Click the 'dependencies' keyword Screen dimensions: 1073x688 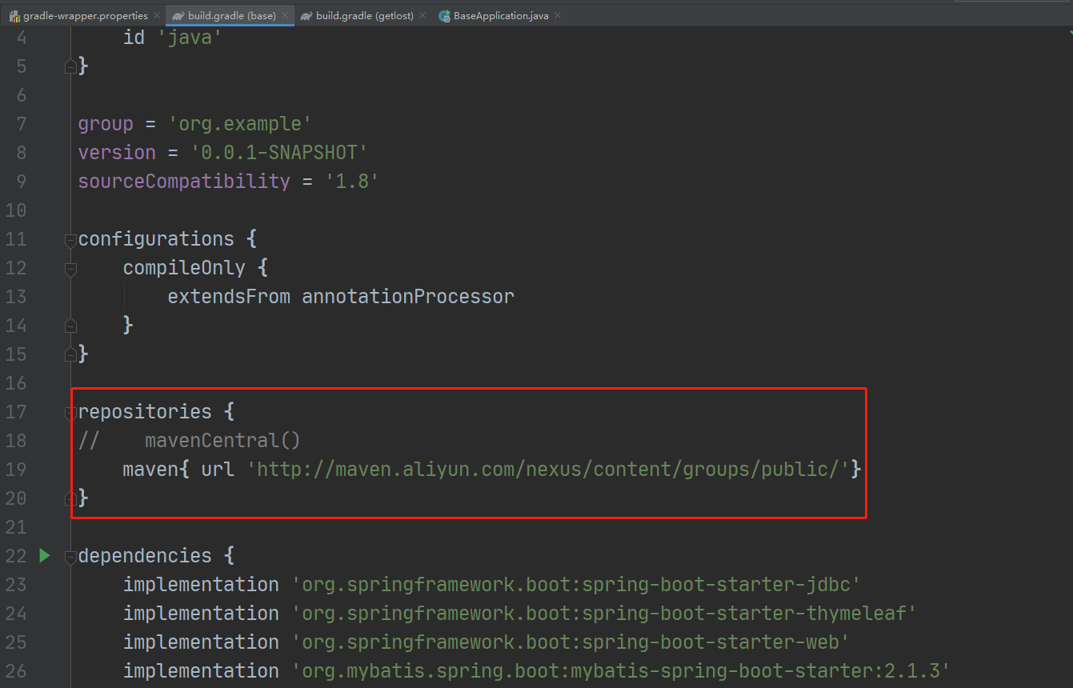(x=145, y=555)
